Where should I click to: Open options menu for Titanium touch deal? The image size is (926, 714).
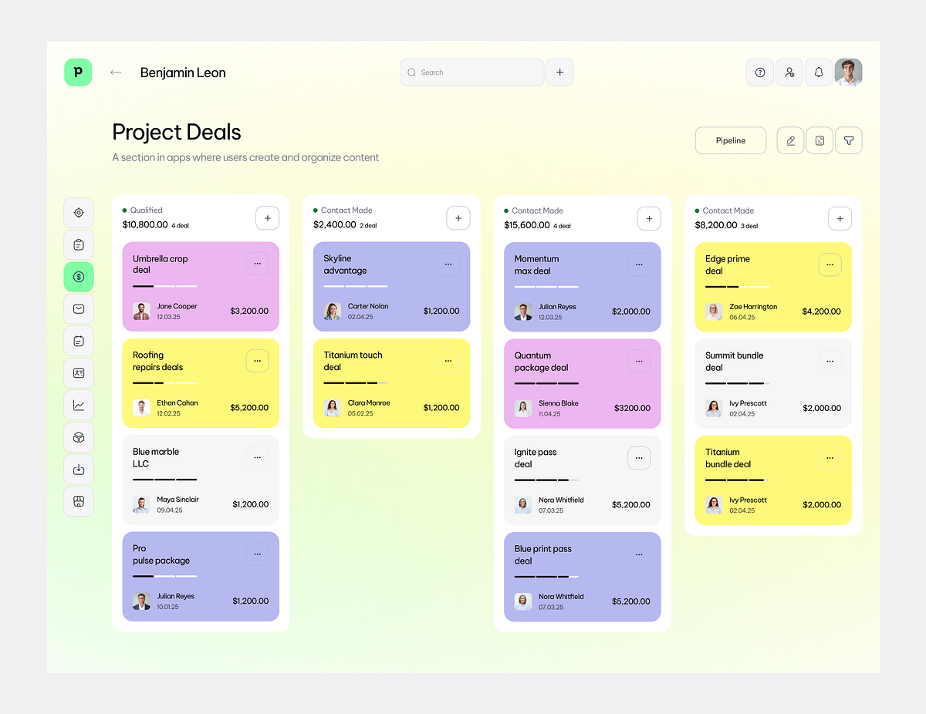pyautogui.click(x=448, y=361)
